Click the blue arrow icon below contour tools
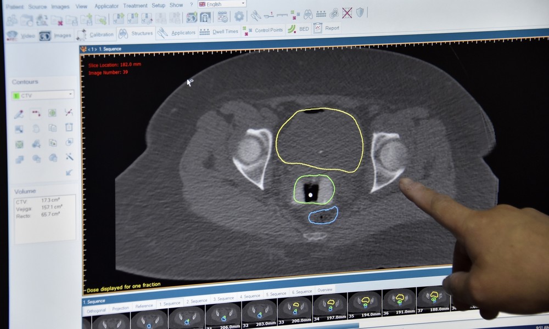This screenshot has height=329, width=549. coord(69,172)
